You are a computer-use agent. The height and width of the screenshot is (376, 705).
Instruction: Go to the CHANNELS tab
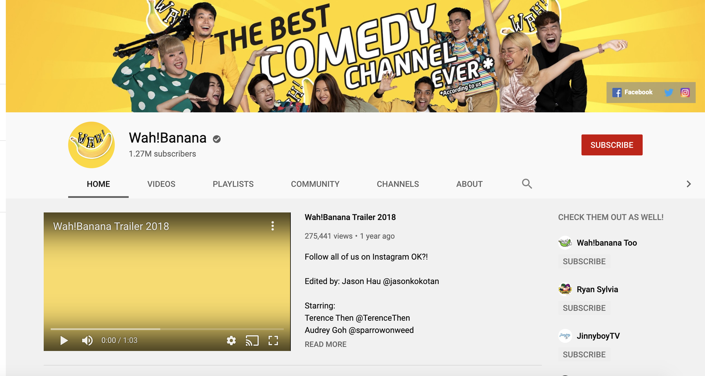coord(398,184)
